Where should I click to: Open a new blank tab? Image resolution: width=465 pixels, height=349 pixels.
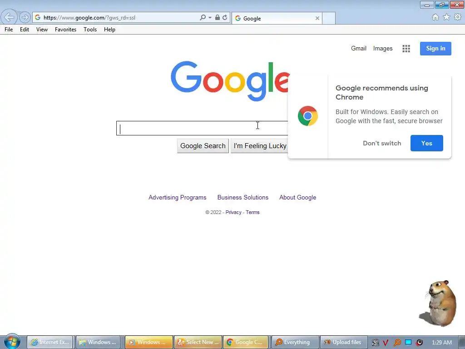coord(329,18)
